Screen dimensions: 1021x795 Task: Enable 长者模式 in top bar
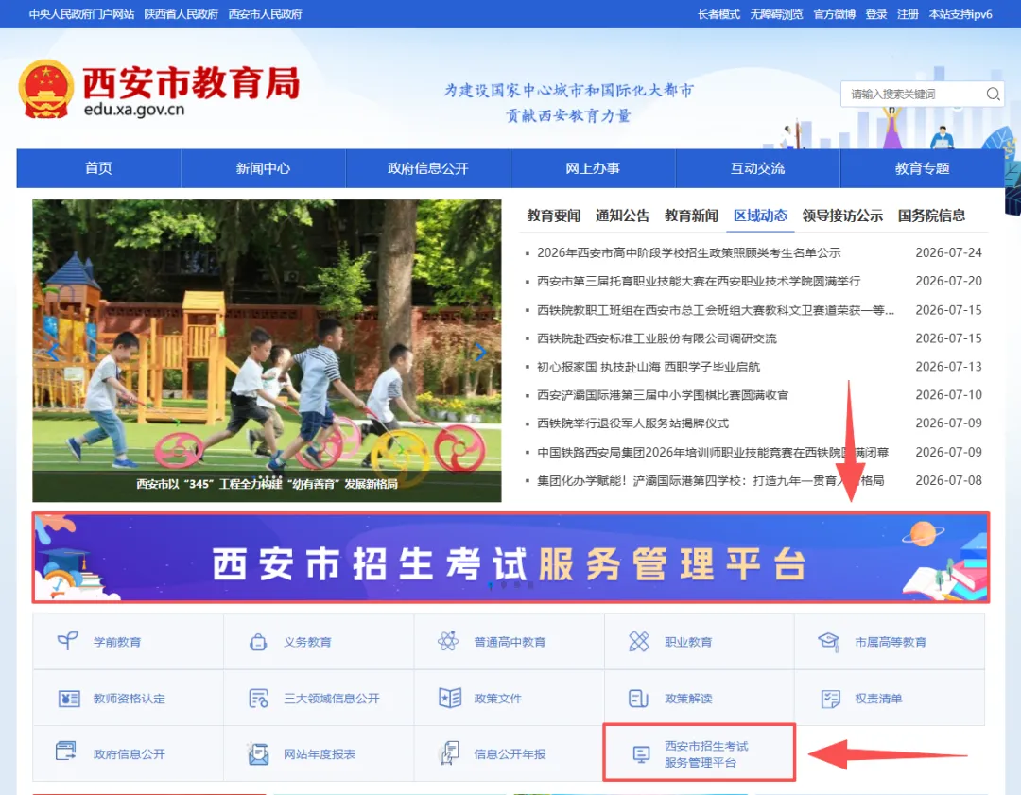pos(718,14)
